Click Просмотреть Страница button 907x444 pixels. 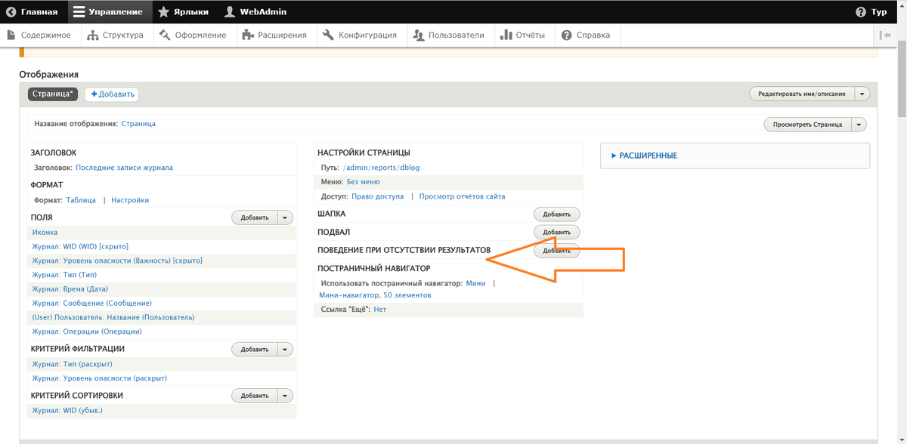point(807,125)
